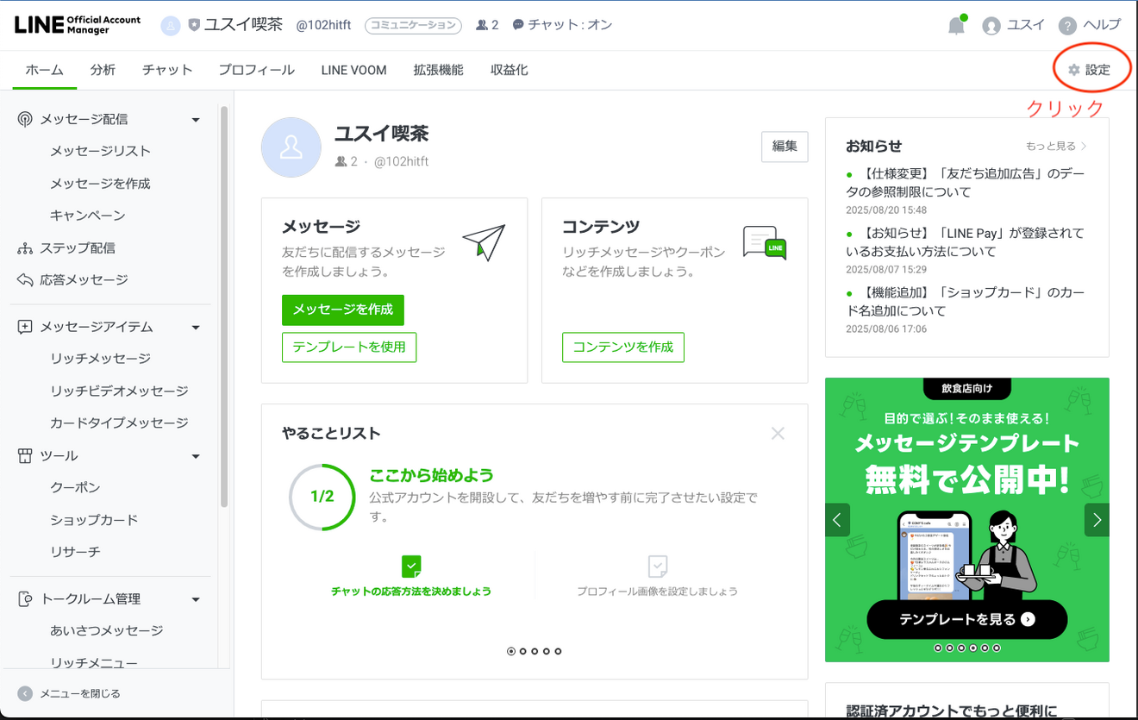Screen dimensions: 1138x720
Task: Open 友だち追加広告 notice link
Action: 966,183
